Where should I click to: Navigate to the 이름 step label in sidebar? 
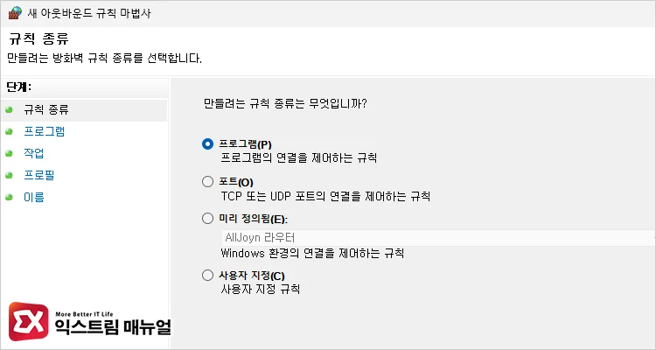(x=34, y=198)
